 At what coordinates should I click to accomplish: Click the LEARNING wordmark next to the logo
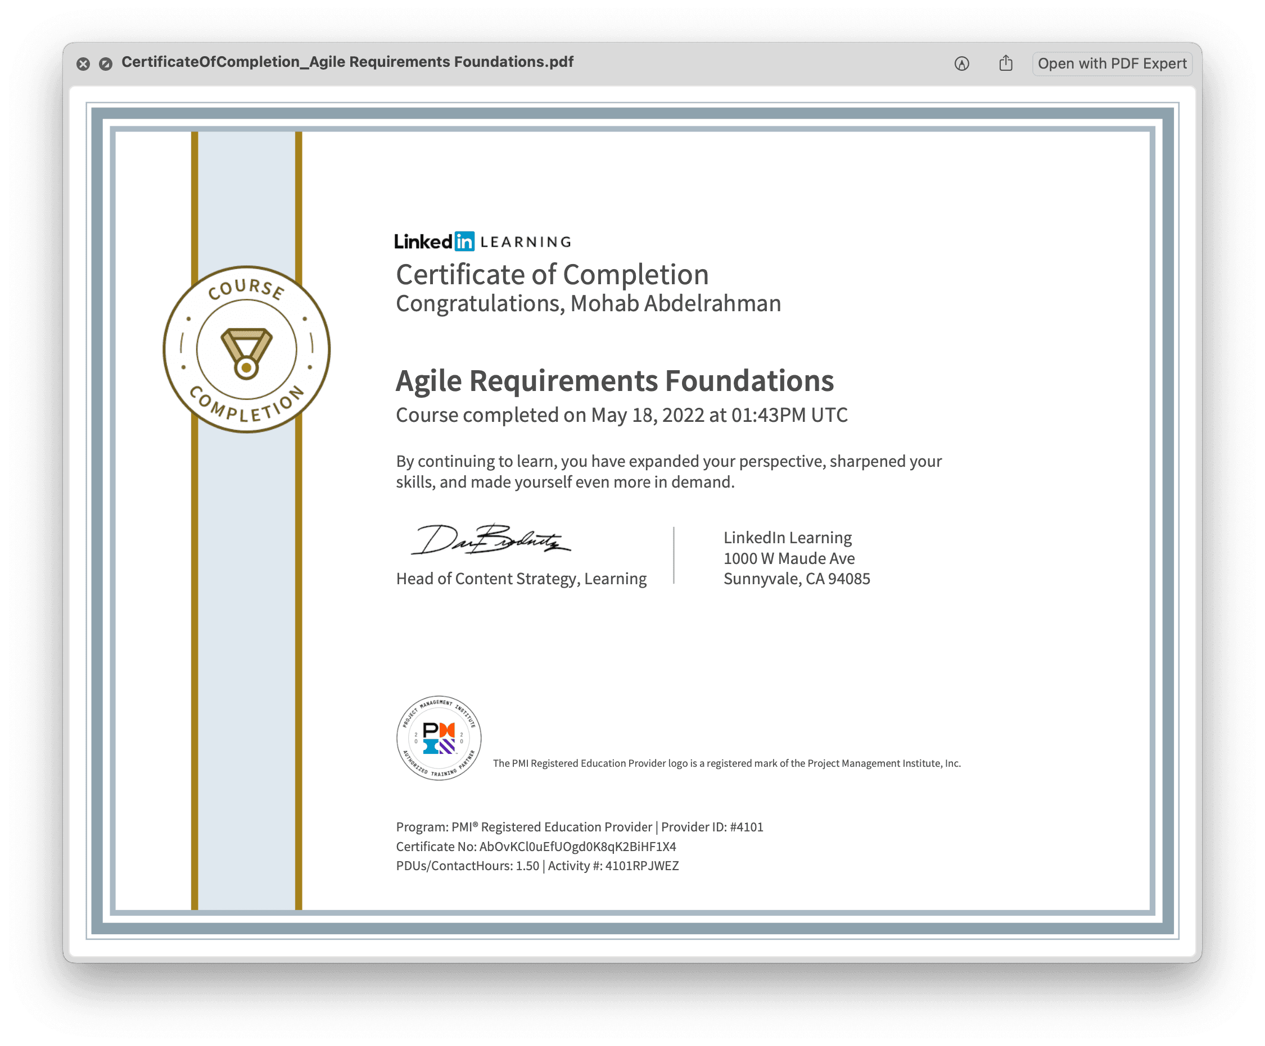525,242
